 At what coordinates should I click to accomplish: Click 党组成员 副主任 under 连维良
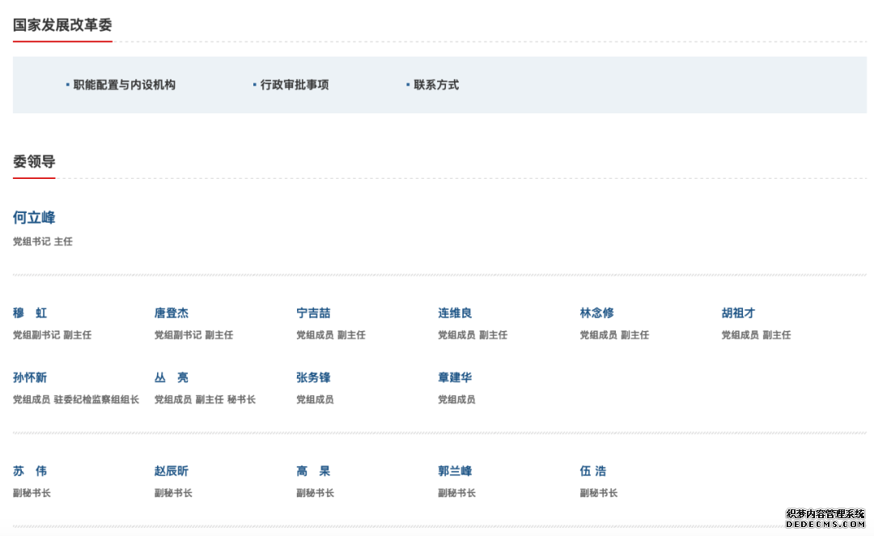coord(473,335)
